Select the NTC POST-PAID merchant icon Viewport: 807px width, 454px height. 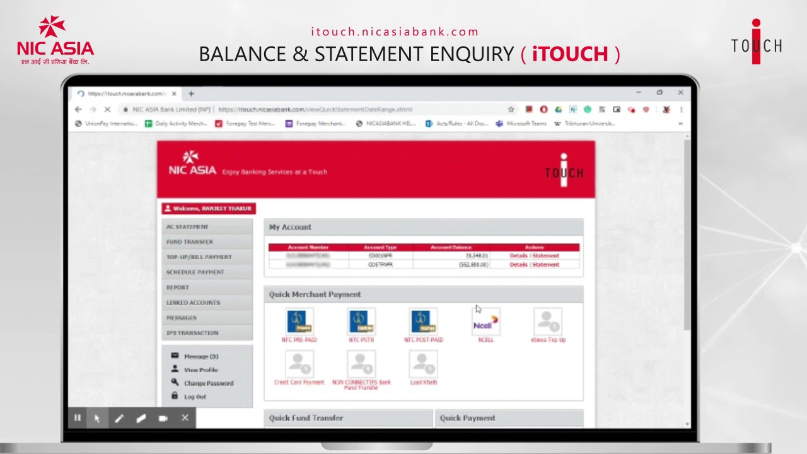[x=424, y=322]
